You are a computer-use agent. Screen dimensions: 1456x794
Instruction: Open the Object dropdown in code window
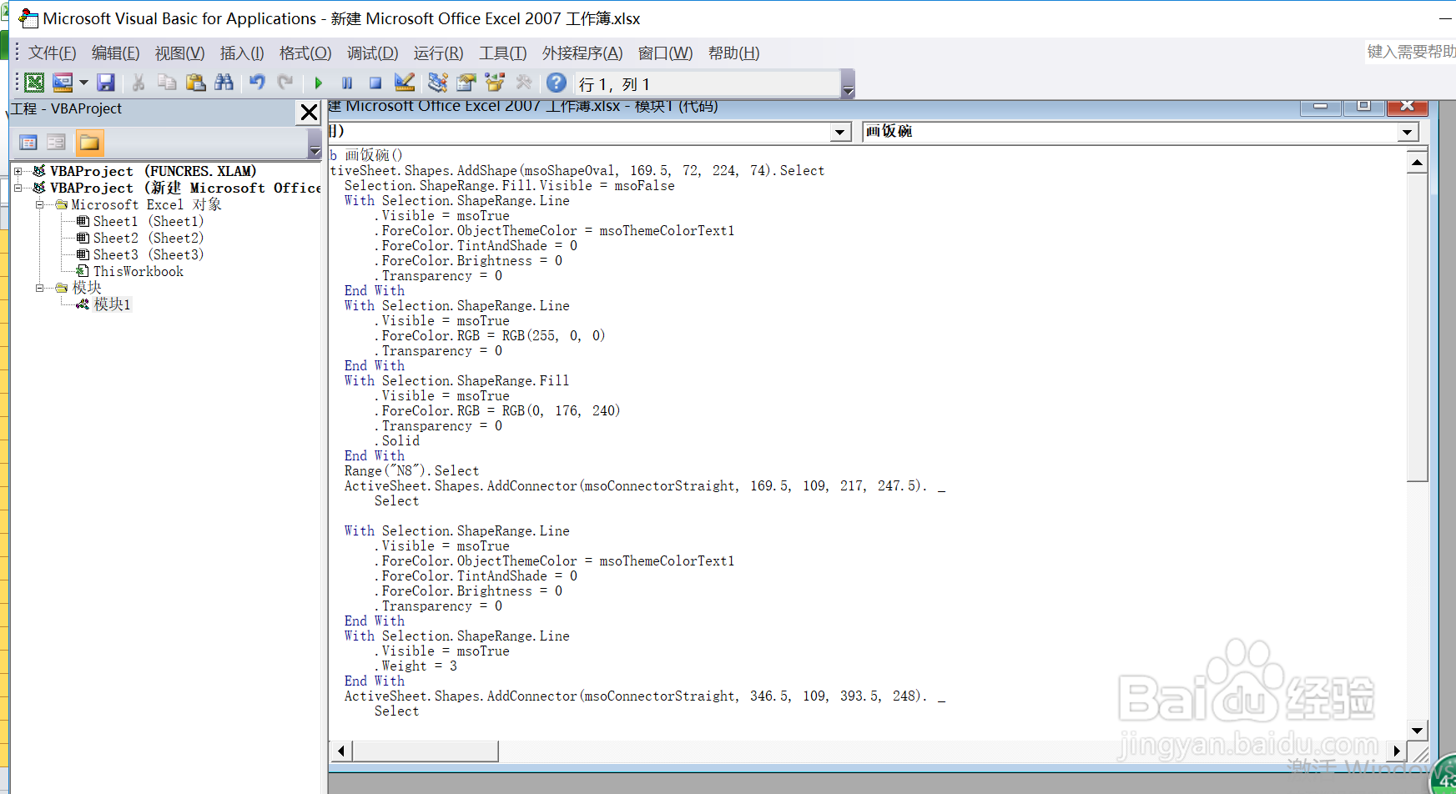(840, 132)
